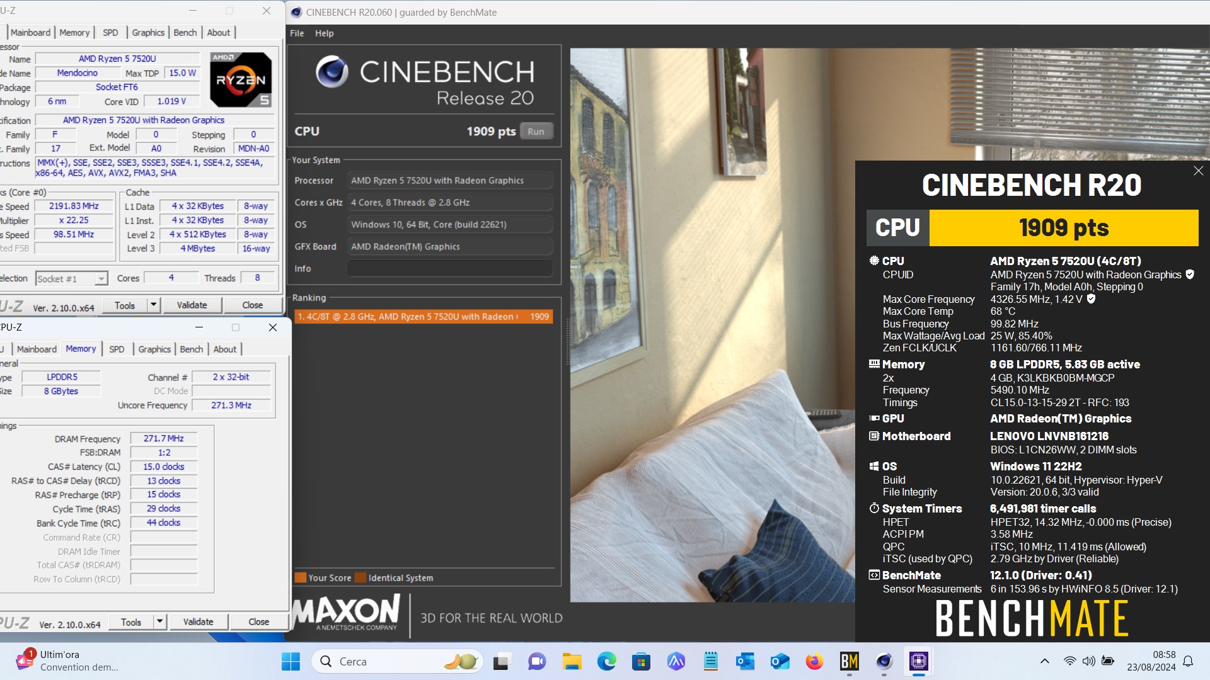Click the DRAM Frequency value 271.7 MHz
This screenshot has width=1210, height=680.
[164, 438]
